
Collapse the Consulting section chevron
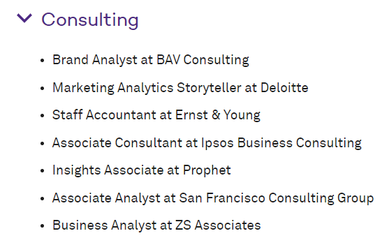pos(24,18)
